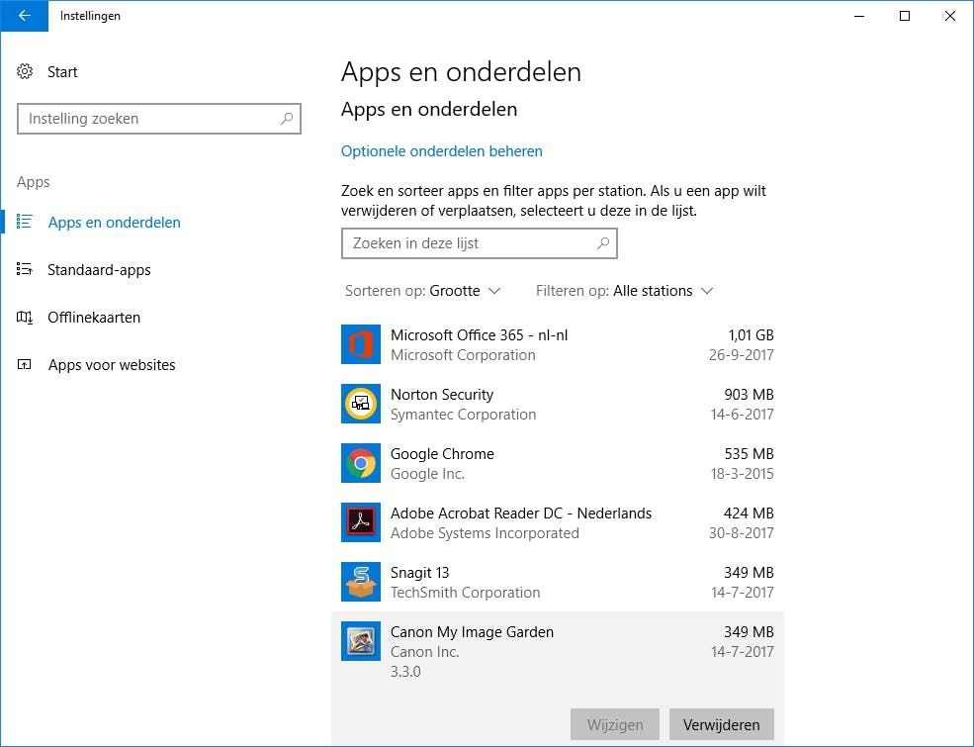Select the Norton Security list entry
The width and height of the screenshot is (974, 747).
coord(558,404)
